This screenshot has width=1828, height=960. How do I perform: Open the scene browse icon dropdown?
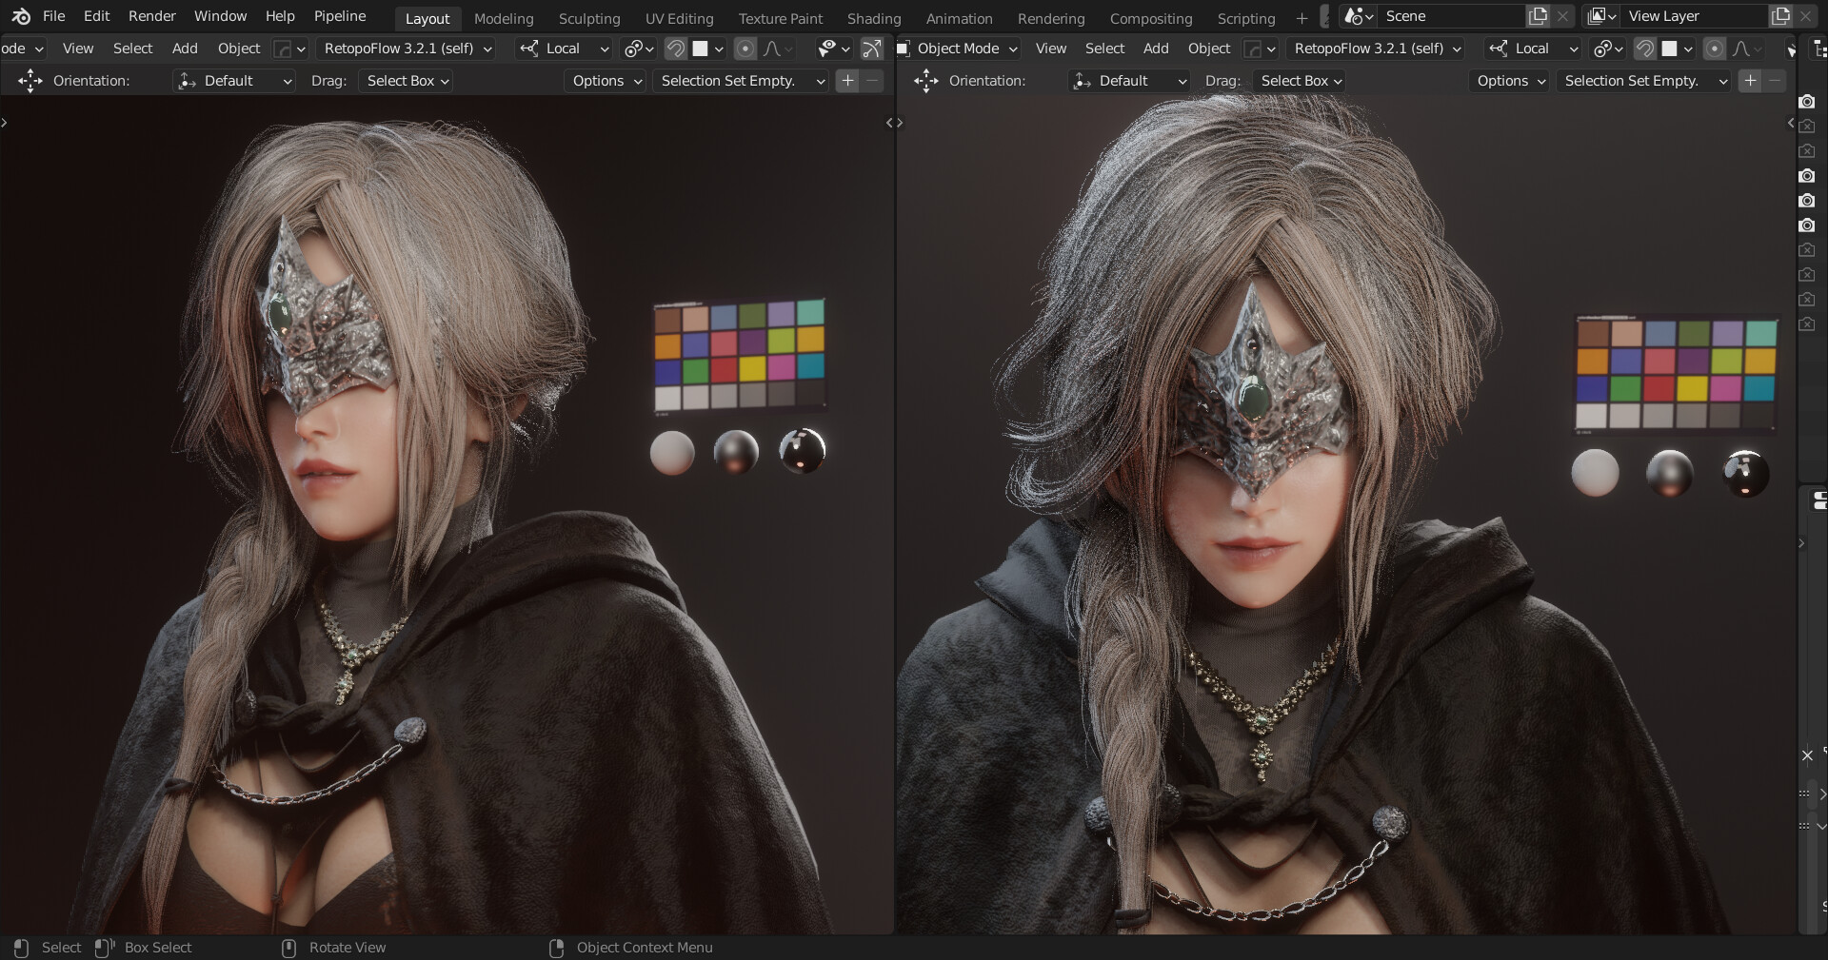click(x=1358, y=16)
